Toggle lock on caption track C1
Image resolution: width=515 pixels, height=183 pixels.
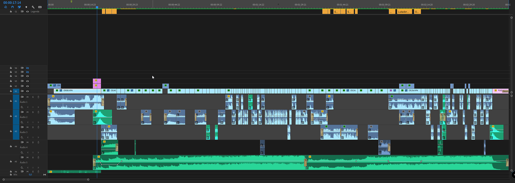pos(11,12)
